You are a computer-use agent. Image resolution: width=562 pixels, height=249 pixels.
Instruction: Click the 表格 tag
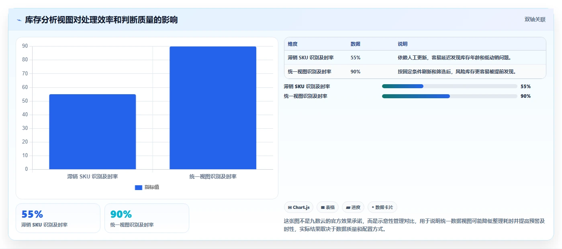coord(327,207)
